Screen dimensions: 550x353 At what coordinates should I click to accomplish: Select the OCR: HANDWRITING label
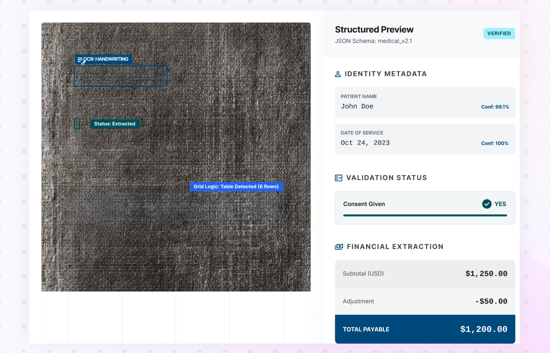click(x=103, y=59)
